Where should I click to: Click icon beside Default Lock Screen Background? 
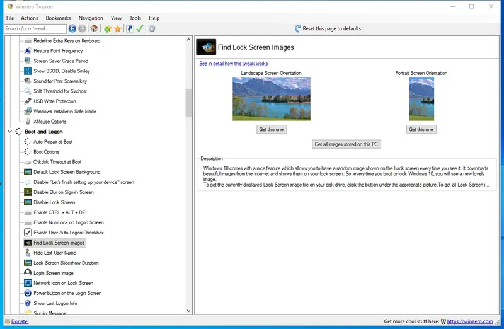[28, 172]
